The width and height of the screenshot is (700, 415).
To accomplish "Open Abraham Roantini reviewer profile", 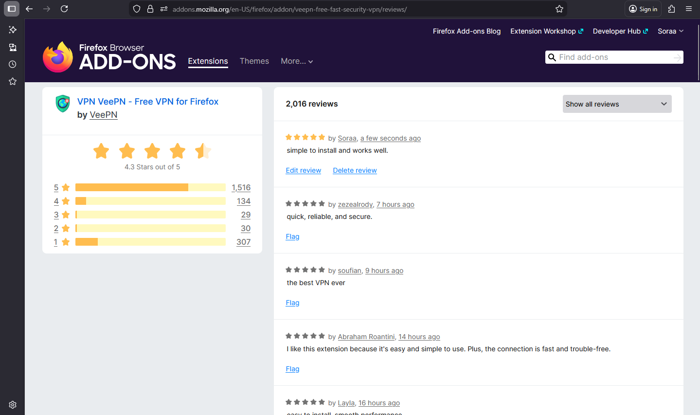I will pyautogui.click(x=366, y=337).
